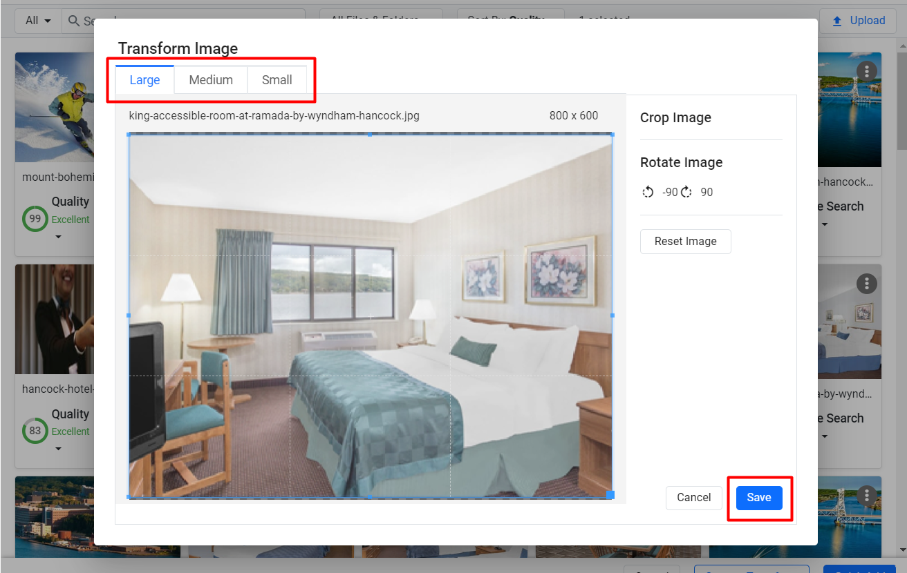Click the Transform Image dialog title
Image resolution: width=907 pixels, height=573 pixels.
click(x=178, y=48)
